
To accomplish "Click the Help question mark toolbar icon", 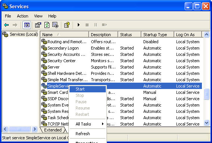I will pyautogui.click(x=67, y=25).
